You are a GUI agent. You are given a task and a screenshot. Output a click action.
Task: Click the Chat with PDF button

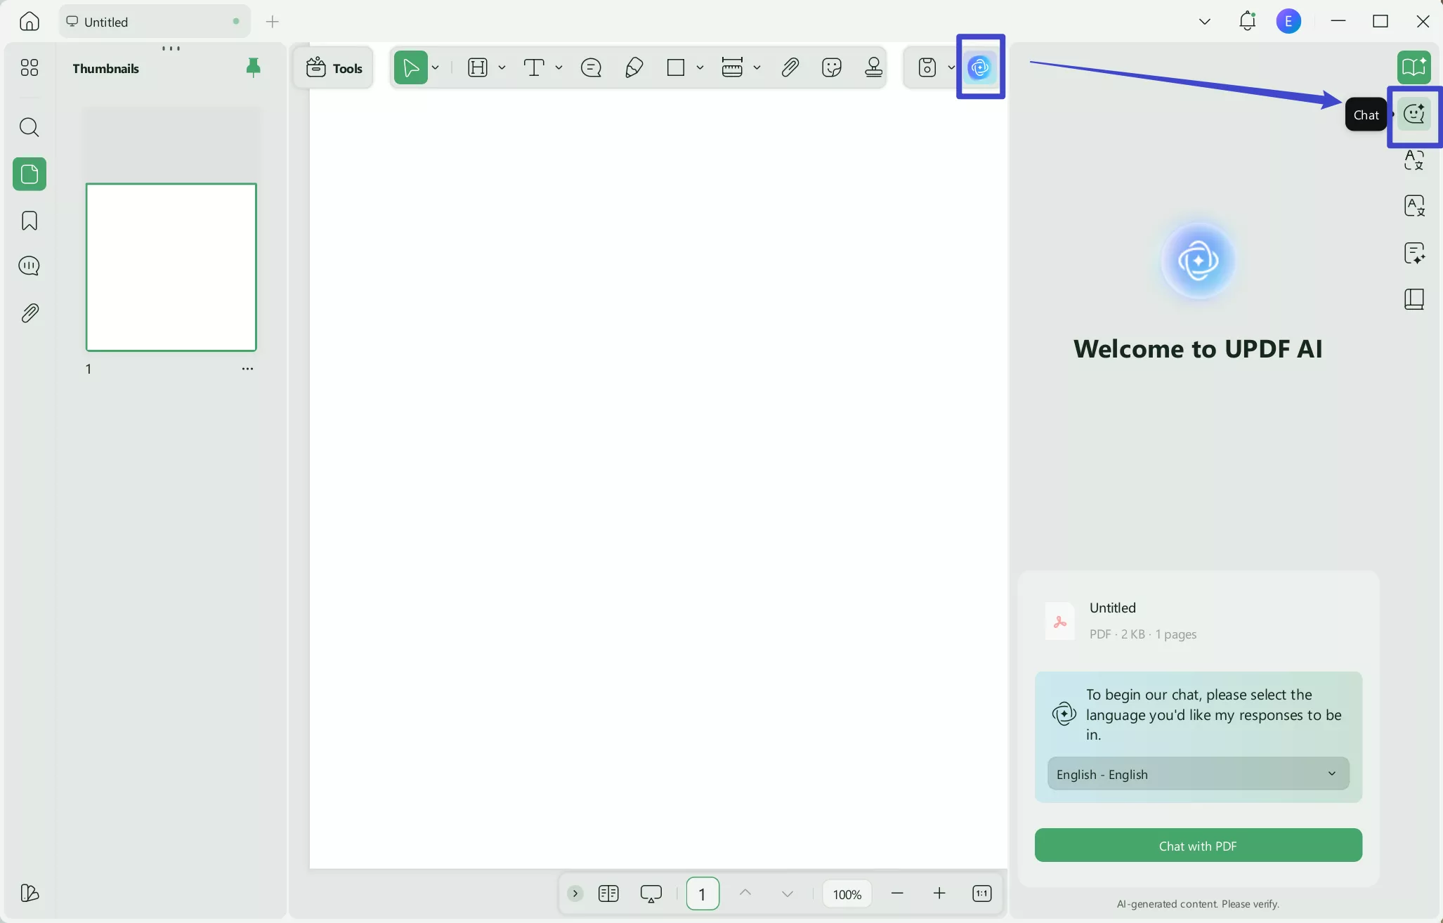(x=1198, y=845)
